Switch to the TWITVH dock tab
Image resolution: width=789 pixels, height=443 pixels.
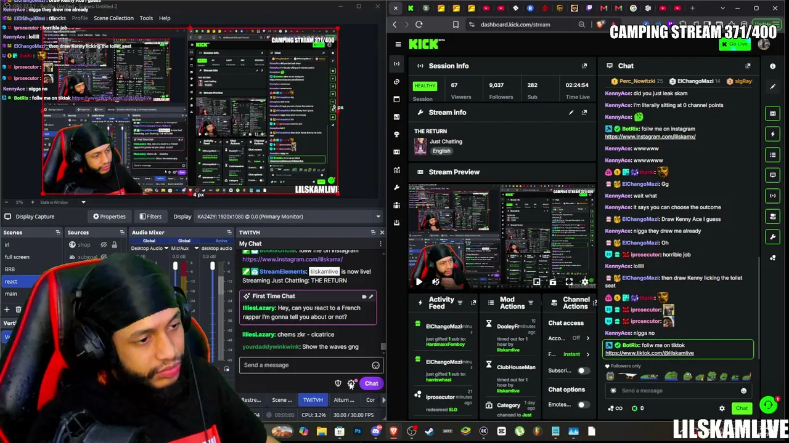tap(313, 401)
